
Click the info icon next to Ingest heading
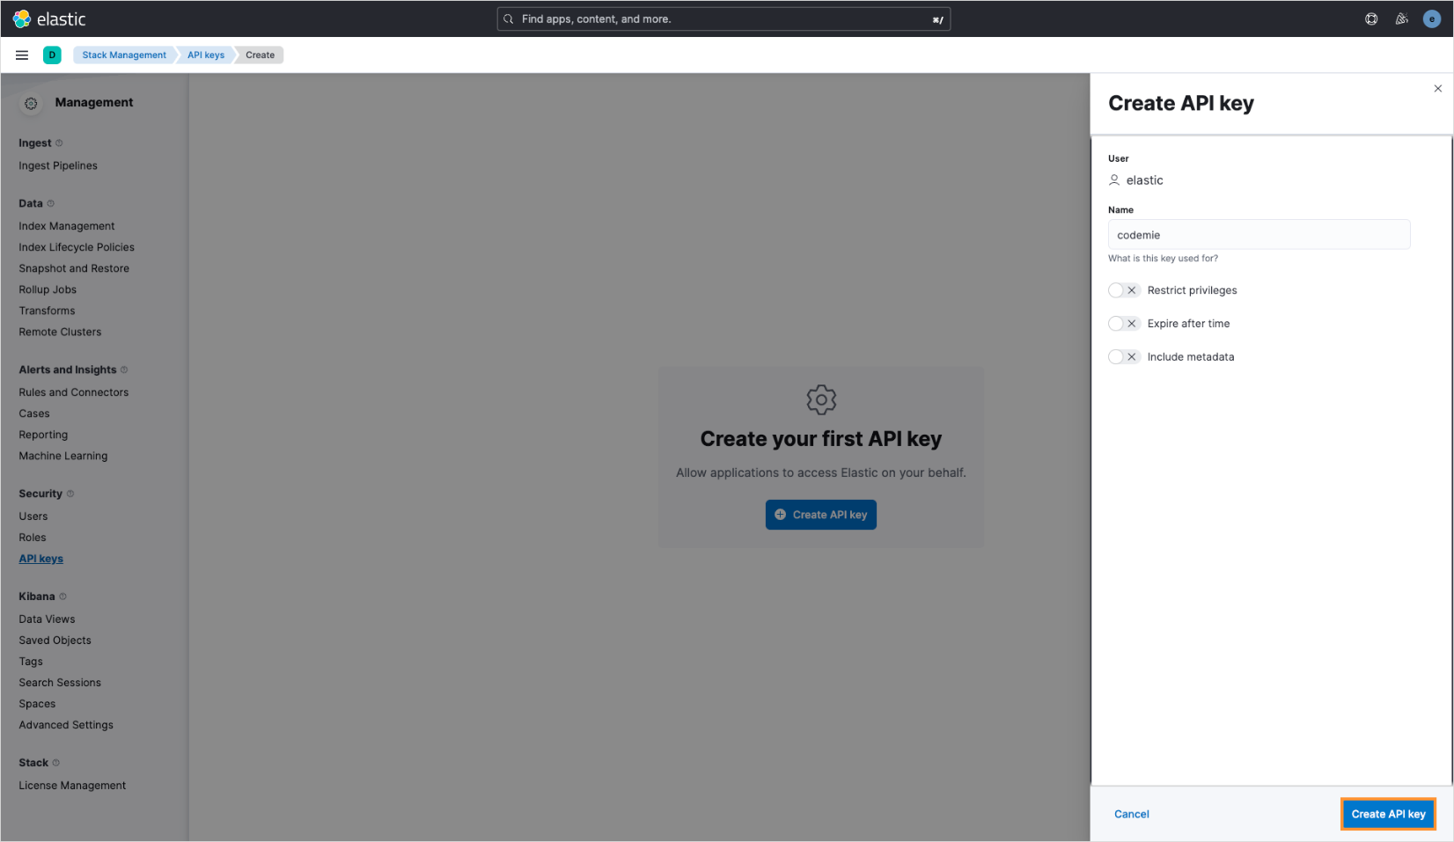coord(58,143)
